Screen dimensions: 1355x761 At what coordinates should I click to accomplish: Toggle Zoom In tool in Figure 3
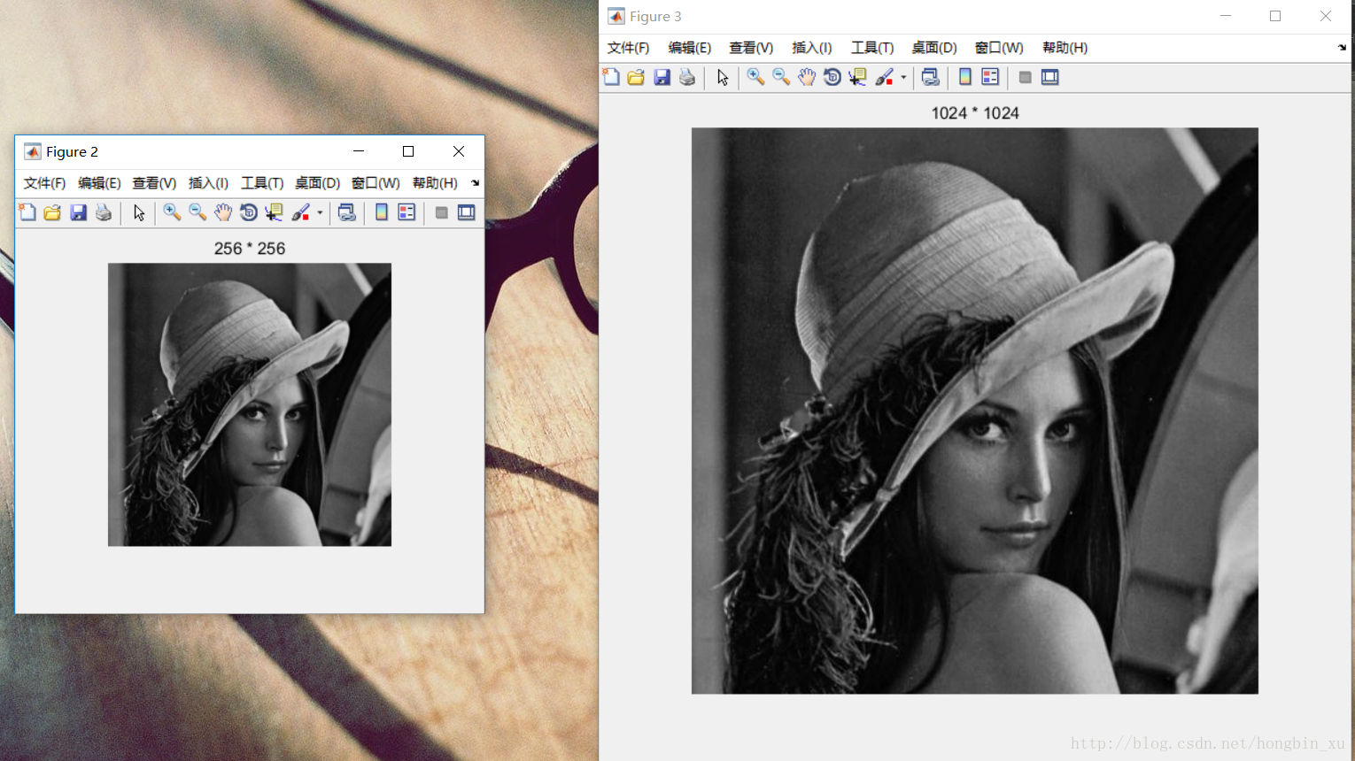point(755,78)
